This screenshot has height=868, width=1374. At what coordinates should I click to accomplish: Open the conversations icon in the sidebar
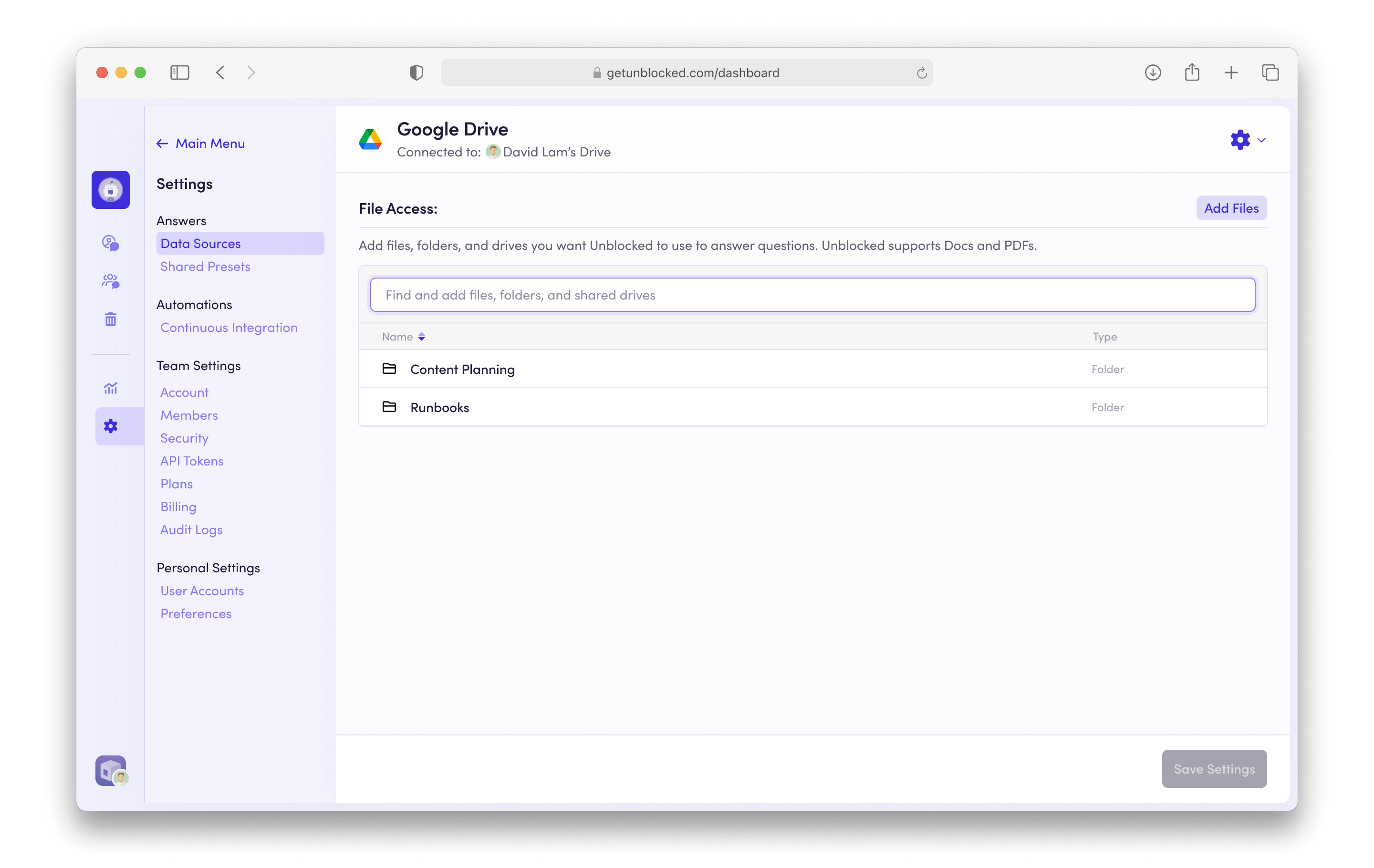coord(110,244)
